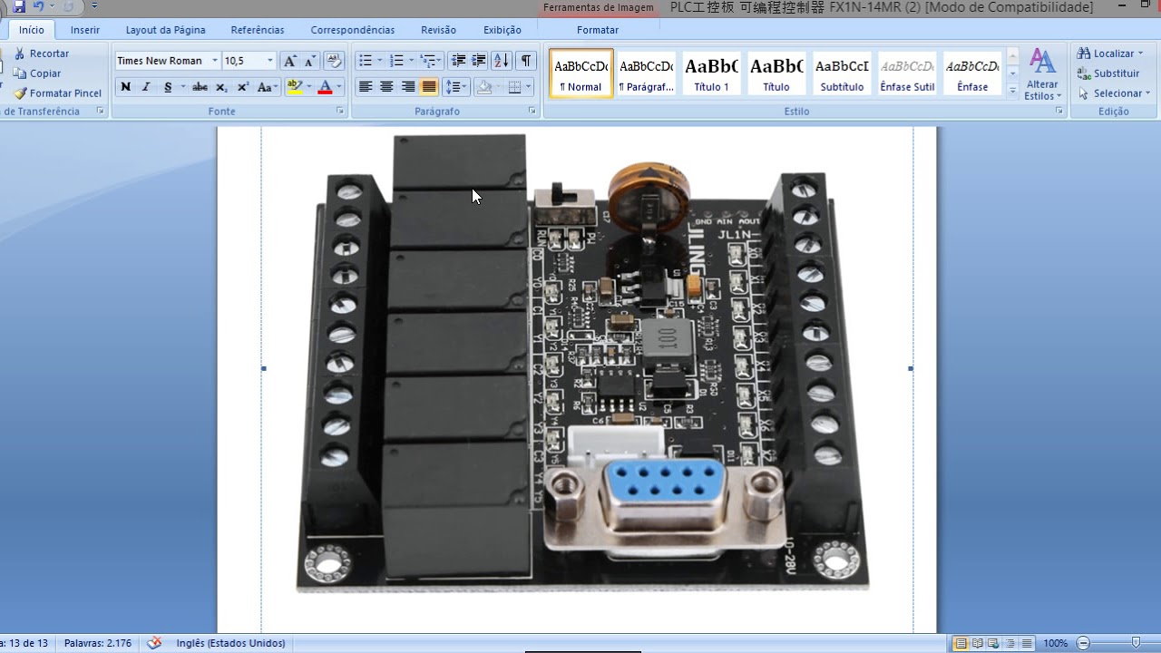Viewport: 1161px width, 653px height.
Task: Click the Recortar (cut) scissors icon
Action: pyautogui.click(x=19, y=54)
